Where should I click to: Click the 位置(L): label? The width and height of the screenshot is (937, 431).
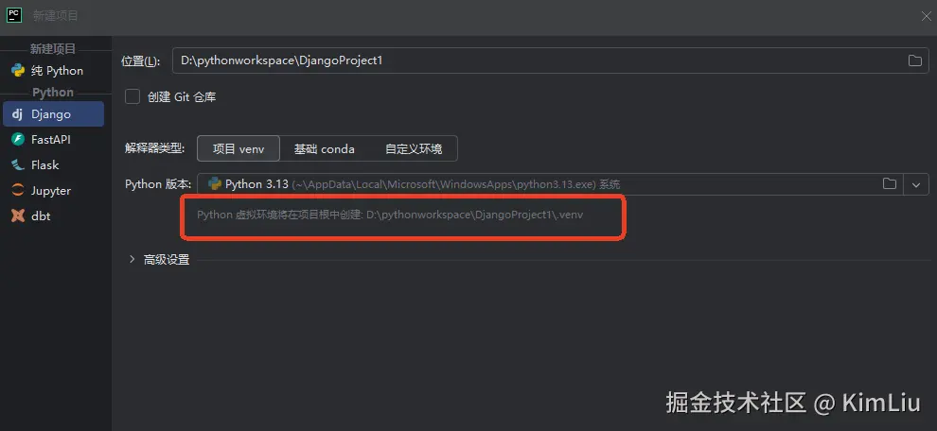[140, 60]
